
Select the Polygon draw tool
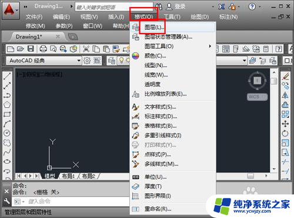pos(7,104)
